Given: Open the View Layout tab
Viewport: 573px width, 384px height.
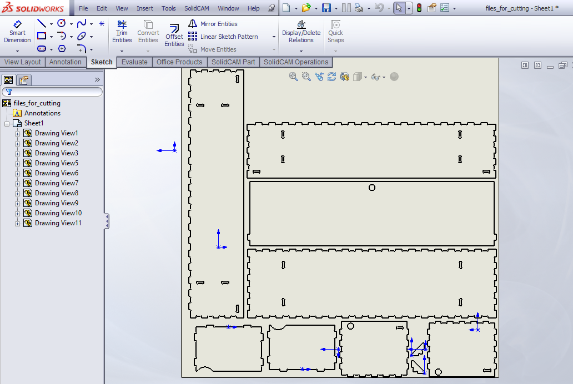Looking at the screenshot, I should click(22, 62).
